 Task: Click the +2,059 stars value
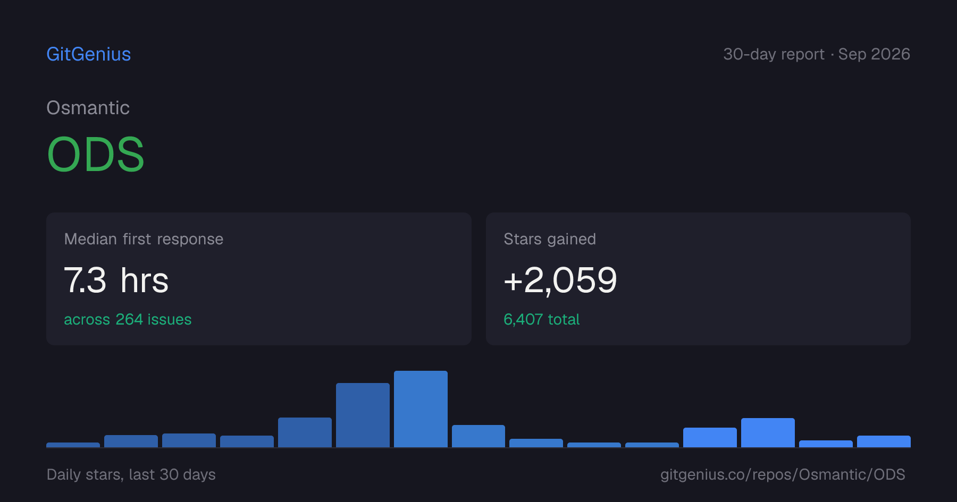pos(560,280)
